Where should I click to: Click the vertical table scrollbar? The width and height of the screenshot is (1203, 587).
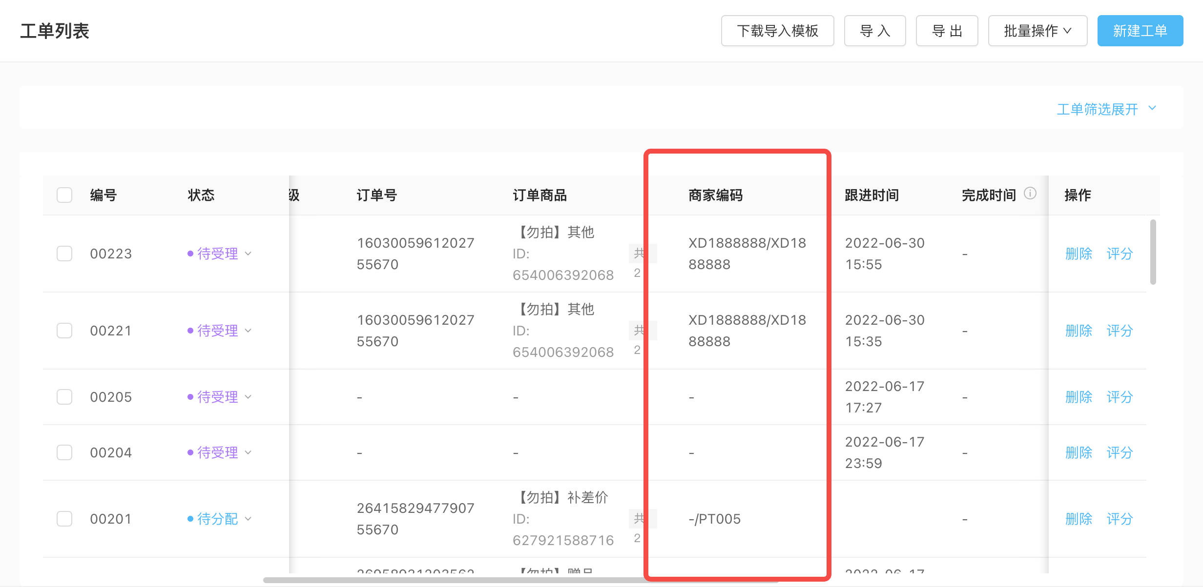(x=1153, y=252)
